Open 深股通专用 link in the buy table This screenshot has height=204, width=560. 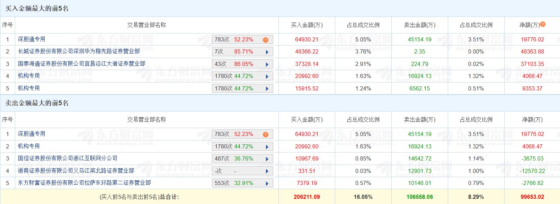pos(32,39)
